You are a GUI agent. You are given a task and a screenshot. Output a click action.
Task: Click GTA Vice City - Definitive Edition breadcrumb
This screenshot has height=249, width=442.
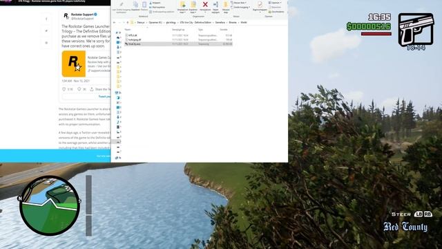195,22
